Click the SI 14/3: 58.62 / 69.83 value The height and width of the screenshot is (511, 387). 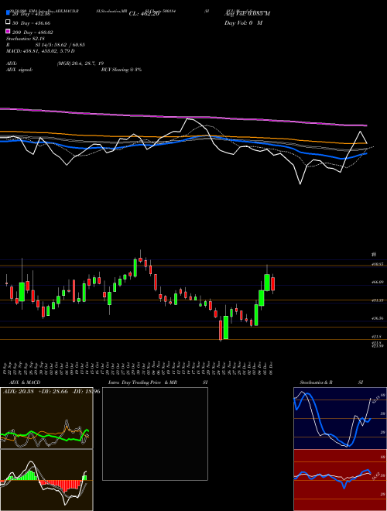(60, 45)
